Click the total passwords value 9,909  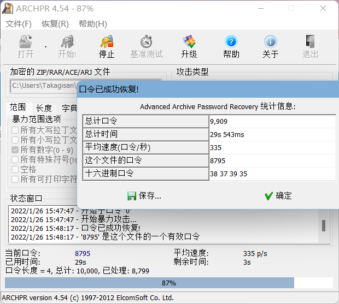(x=219, y=122)
